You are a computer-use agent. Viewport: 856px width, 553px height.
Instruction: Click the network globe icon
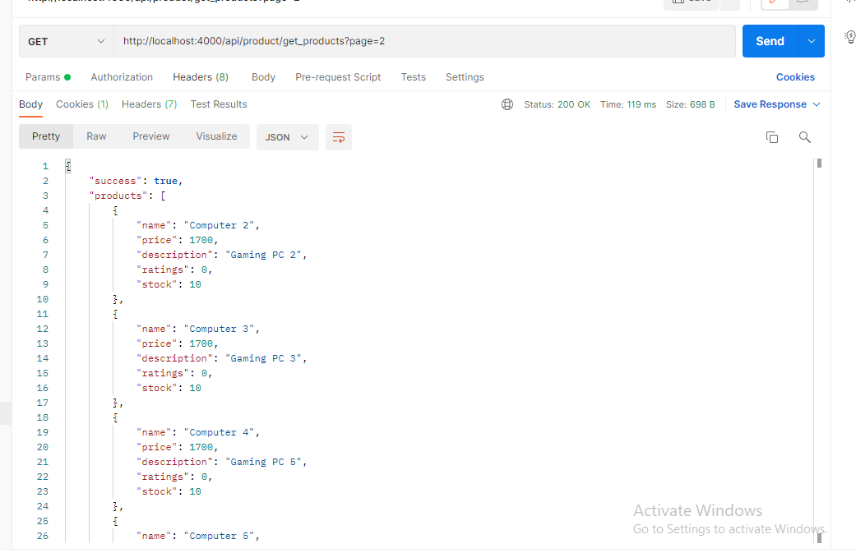[507, 104]
